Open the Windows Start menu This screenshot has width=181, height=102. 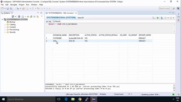coord(3,99)
